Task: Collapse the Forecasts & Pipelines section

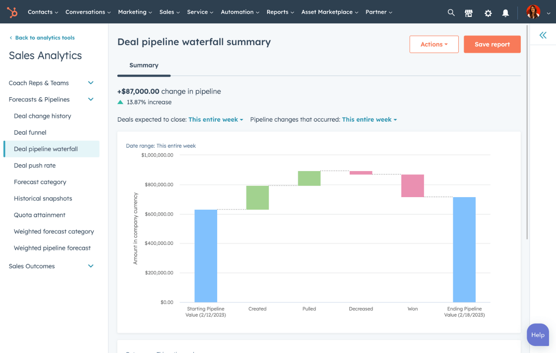Action: 90,99
